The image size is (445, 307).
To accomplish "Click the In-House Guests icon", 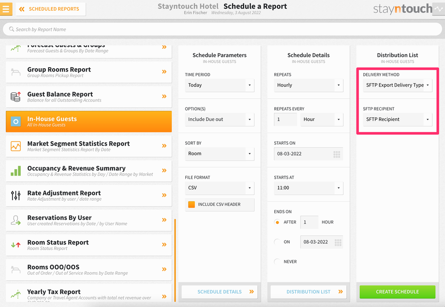I will tap(15, 121).
